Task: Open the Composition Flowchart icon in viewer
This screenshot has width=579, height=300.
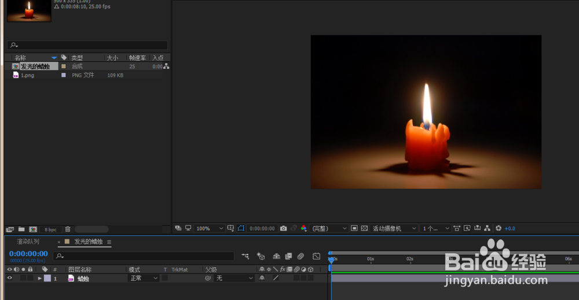Action: pyautogui.click(x=488, y=228)
